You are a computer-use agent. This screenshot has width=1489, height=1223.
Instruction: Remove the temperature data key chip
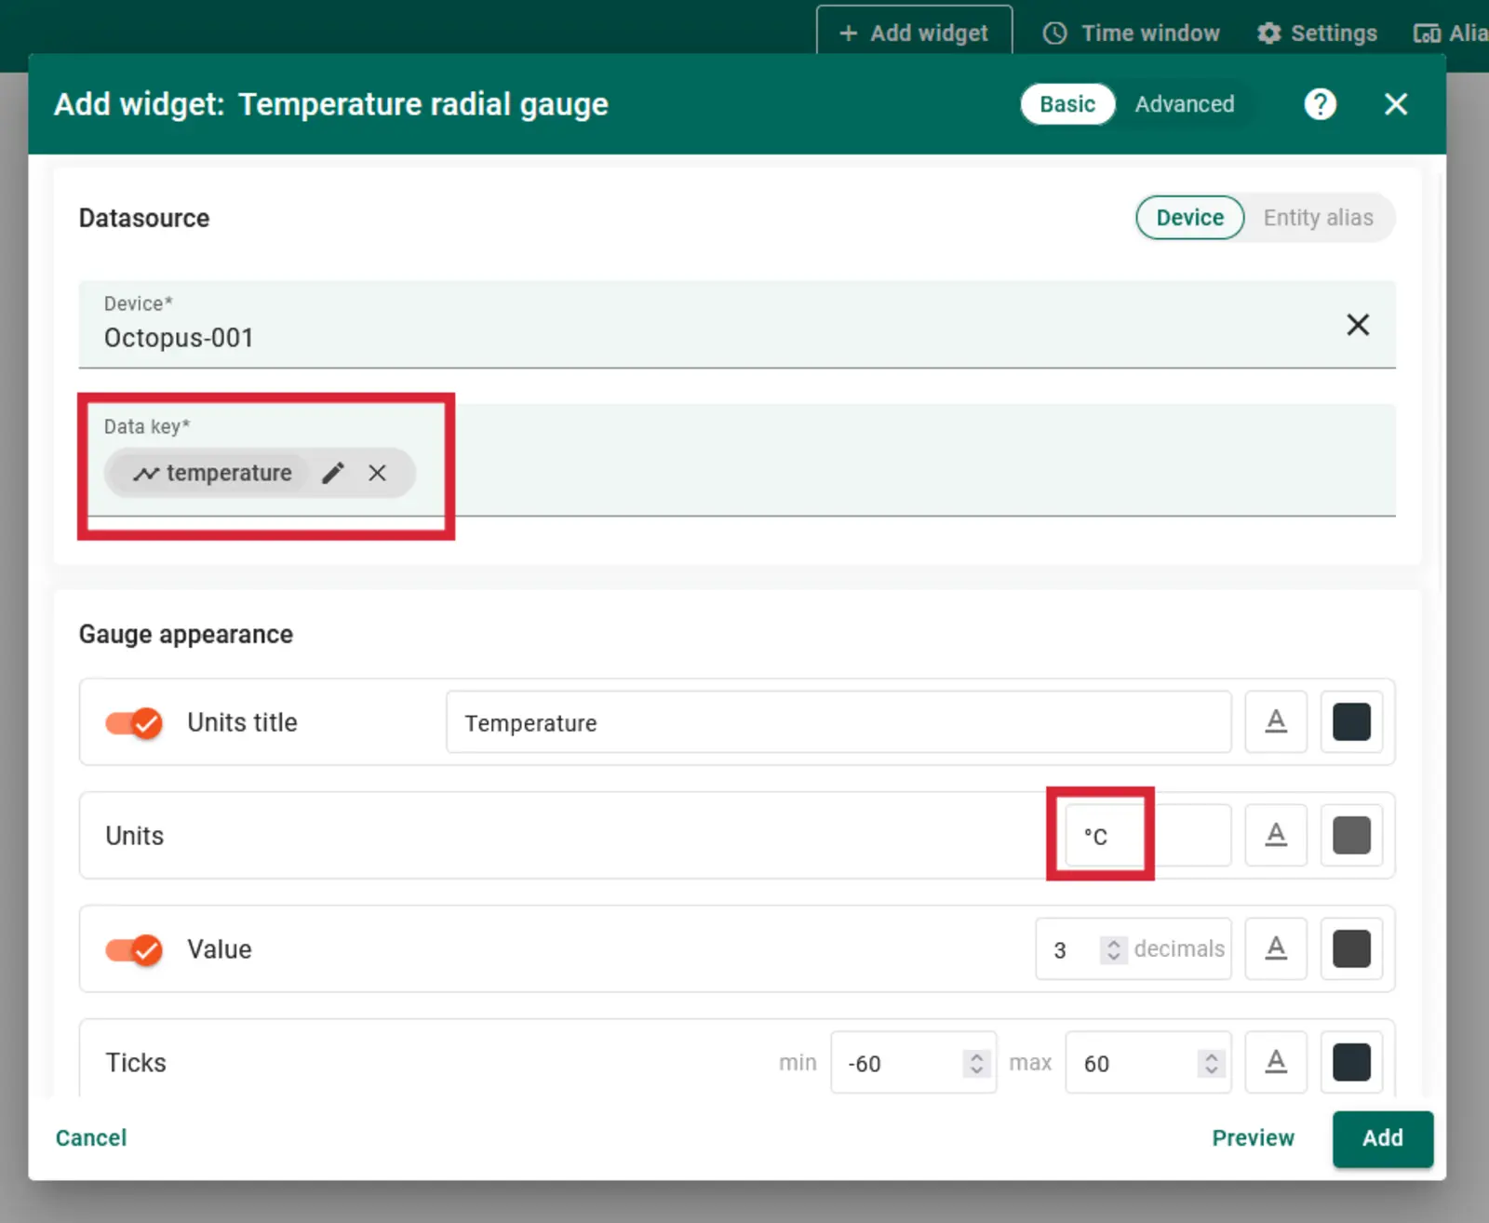pyautogui.click(x=377, y=473)
